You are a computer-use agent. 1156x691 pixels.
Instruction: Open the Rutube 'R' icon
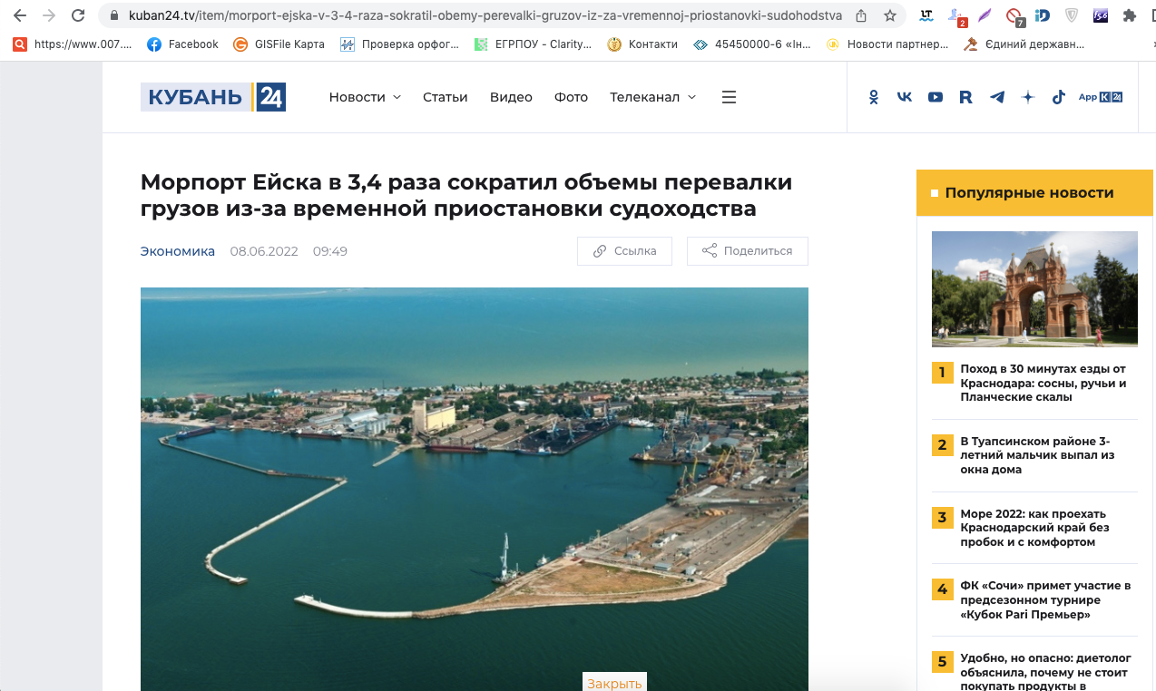click(965, 97)
